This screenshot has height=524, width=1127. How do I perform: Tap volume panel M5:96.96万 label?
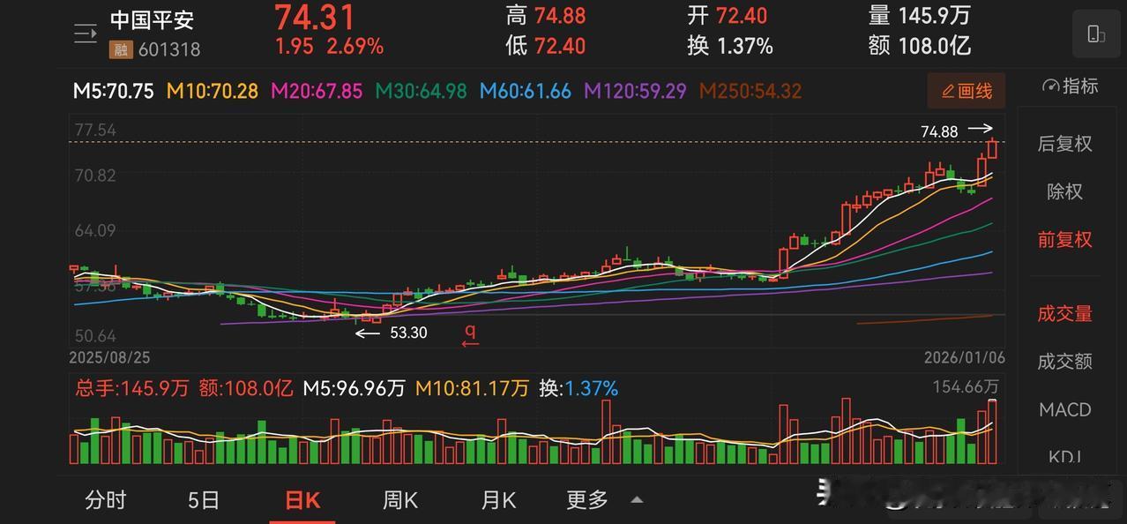point(354,388)
